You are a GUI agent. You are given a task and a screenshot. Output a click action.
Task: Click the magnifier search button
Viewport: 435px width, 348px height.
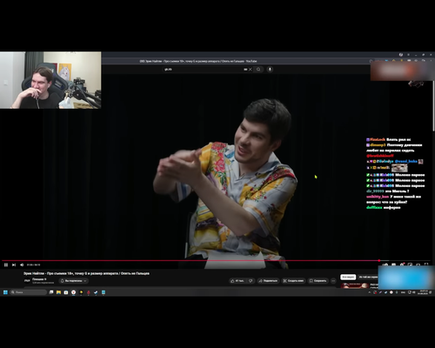click(258, 70)
